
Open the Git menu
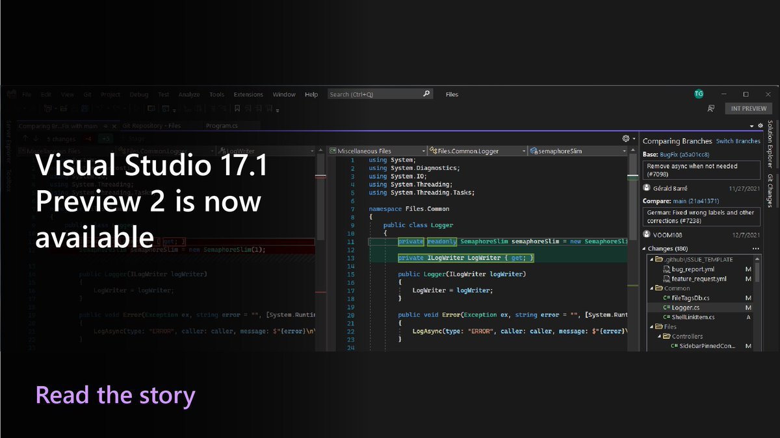(x=87, y=94)
